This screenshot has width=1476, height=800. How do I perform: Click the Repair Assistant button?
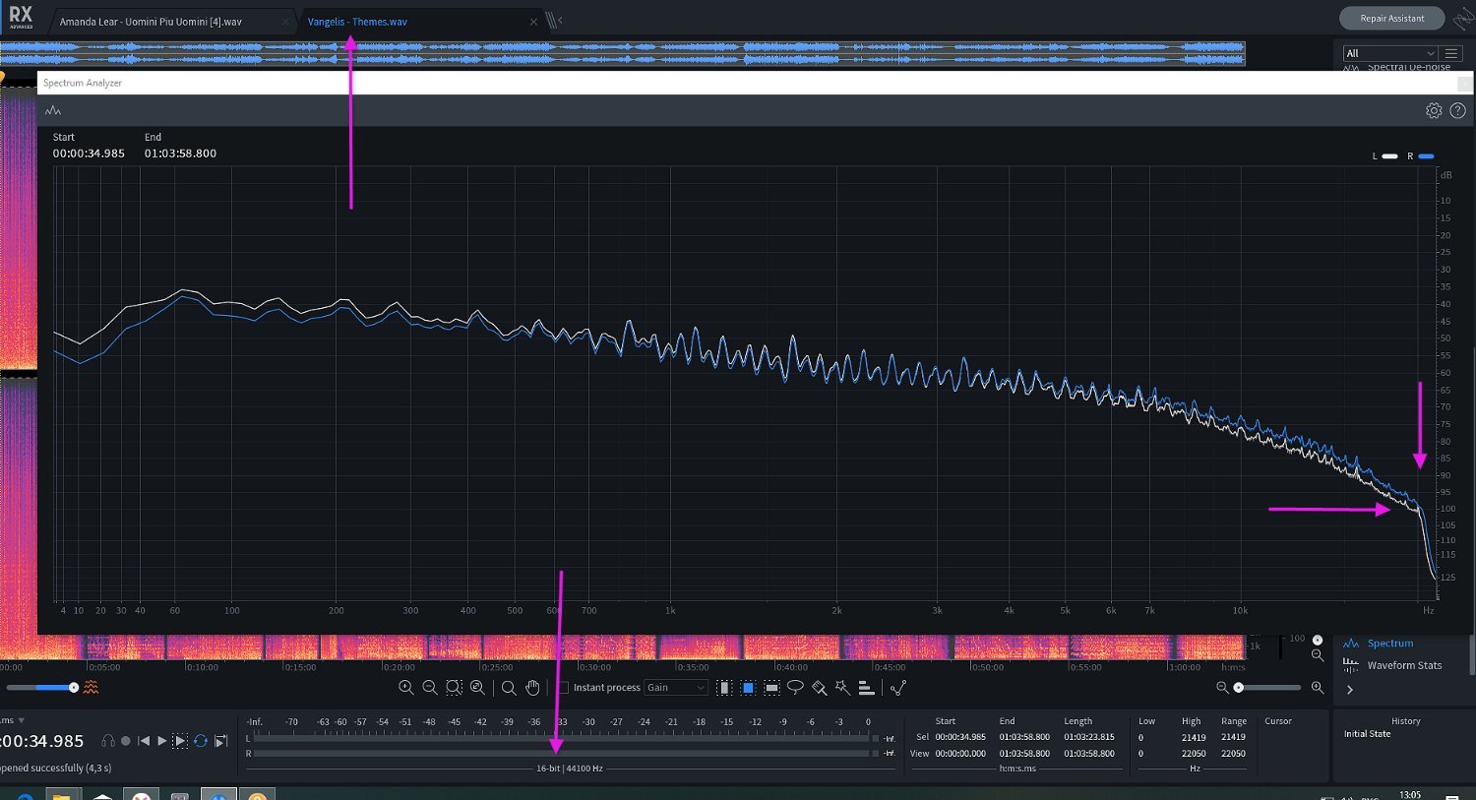click(x=1391, y=19)
